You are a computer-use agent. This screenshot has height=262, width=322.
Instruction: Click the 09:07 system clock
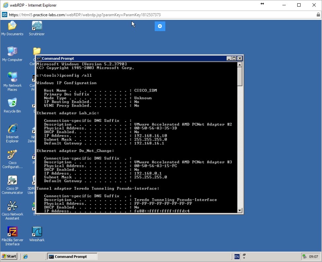point(313,256)
